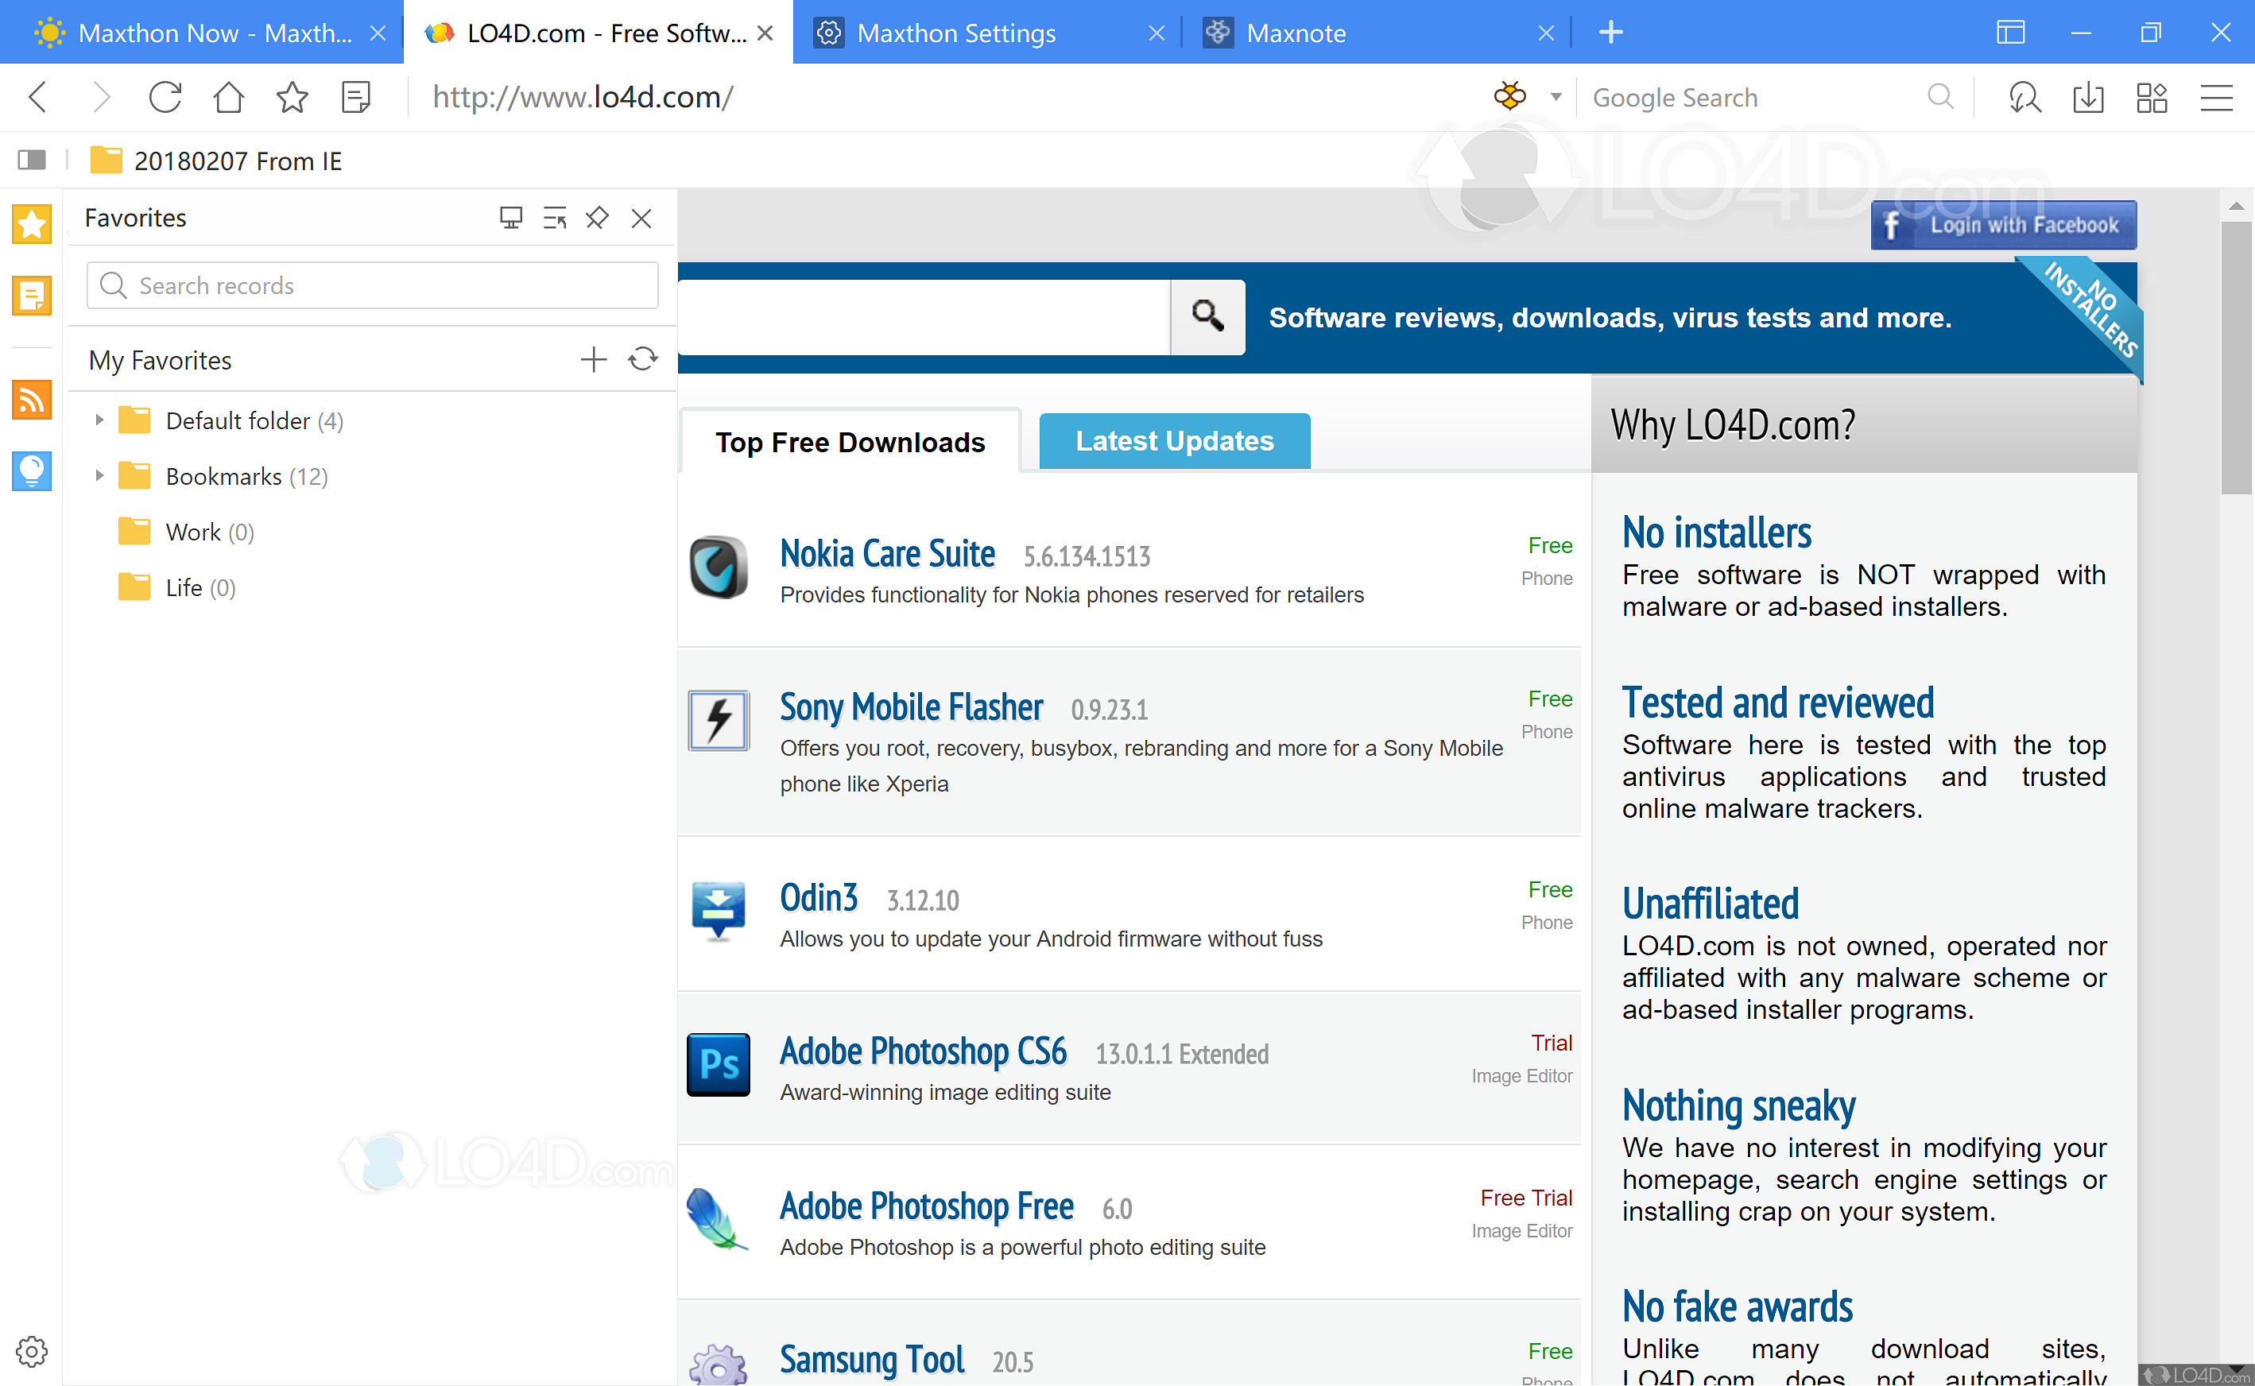Add a new favorite with the plus icon
The height and width of the screenshot is (1386, 2255).
(x=594, y=359)
